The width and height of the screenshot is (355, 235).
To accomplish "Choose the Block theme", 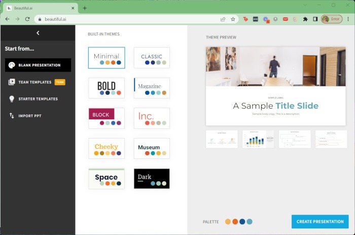I will (x=106, y=118).
